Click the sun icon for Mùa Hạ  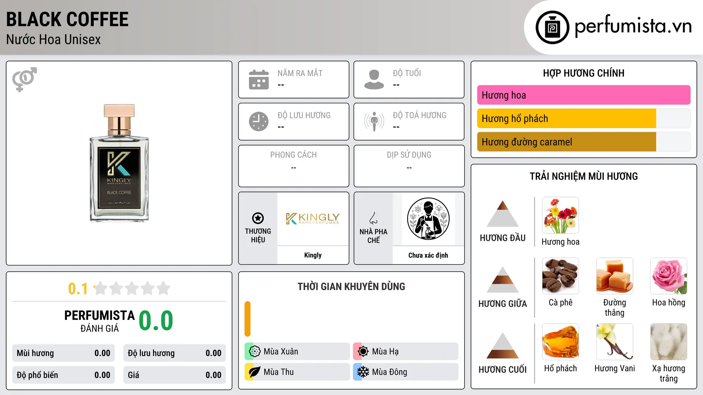(363, 351)
